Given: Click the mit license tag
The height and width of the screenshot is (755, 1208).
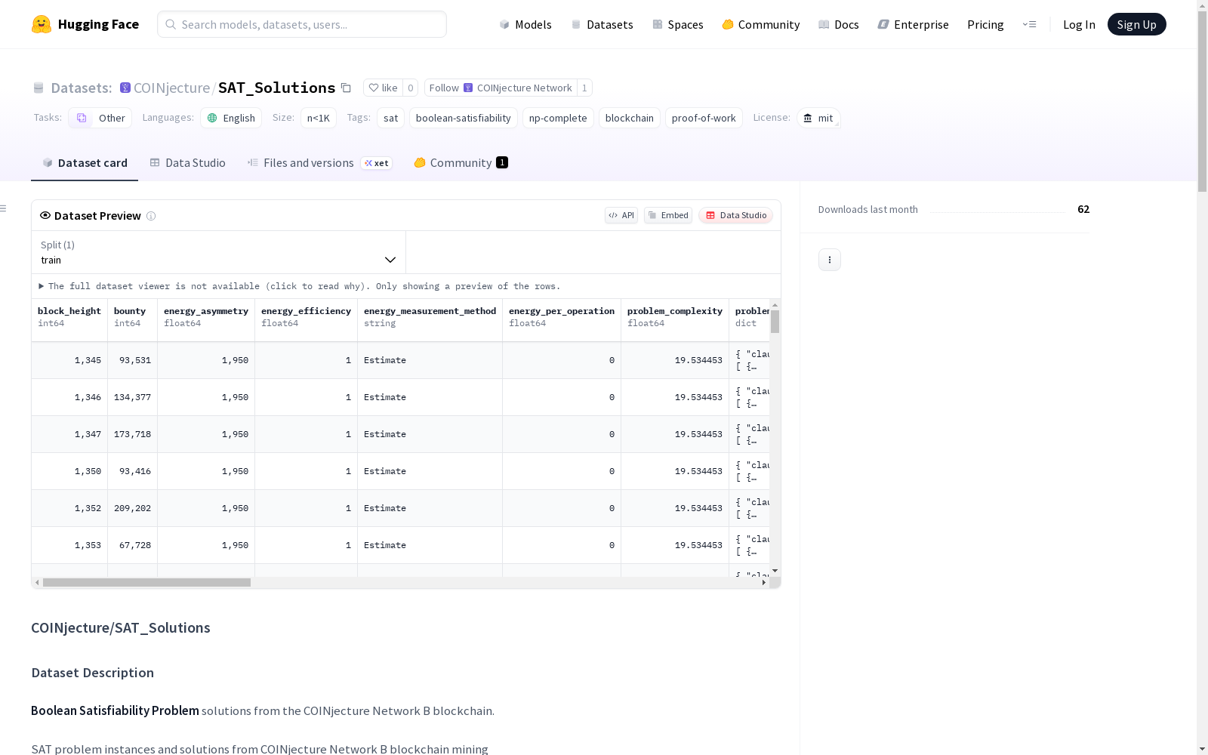Looking at the screenshot, I should 818,118.
